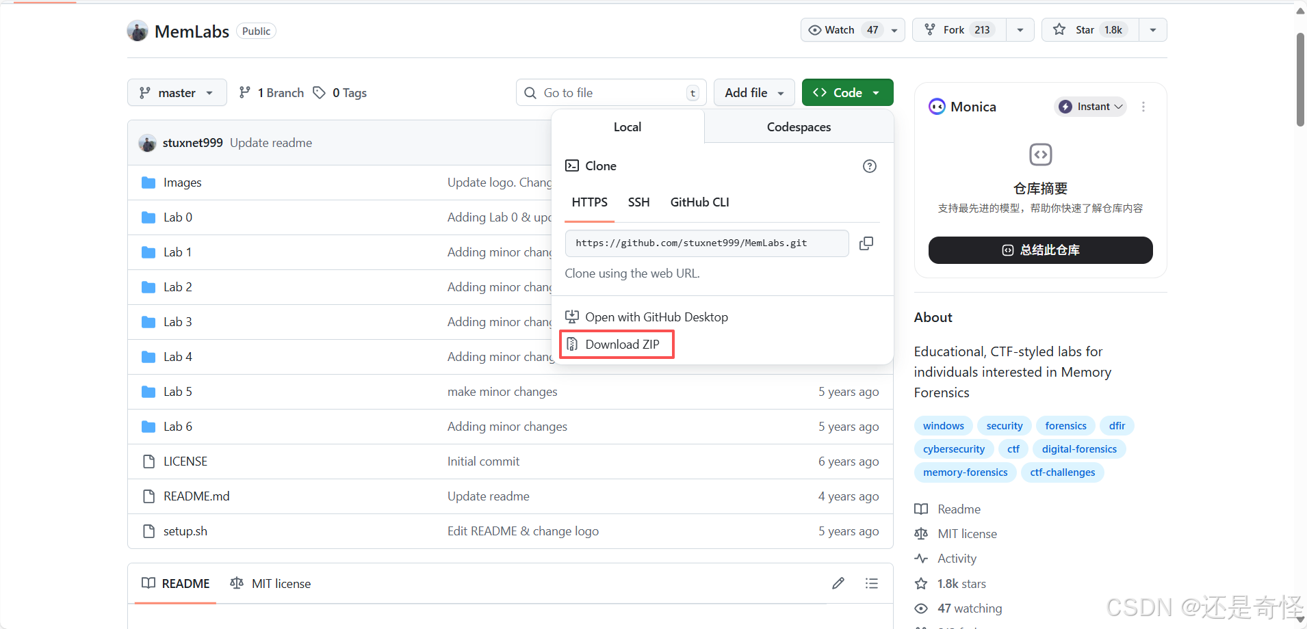Viewport: 1307px width, 629px height.
Task: Open Monica Instant mode dropdown
Action: 1091,107
